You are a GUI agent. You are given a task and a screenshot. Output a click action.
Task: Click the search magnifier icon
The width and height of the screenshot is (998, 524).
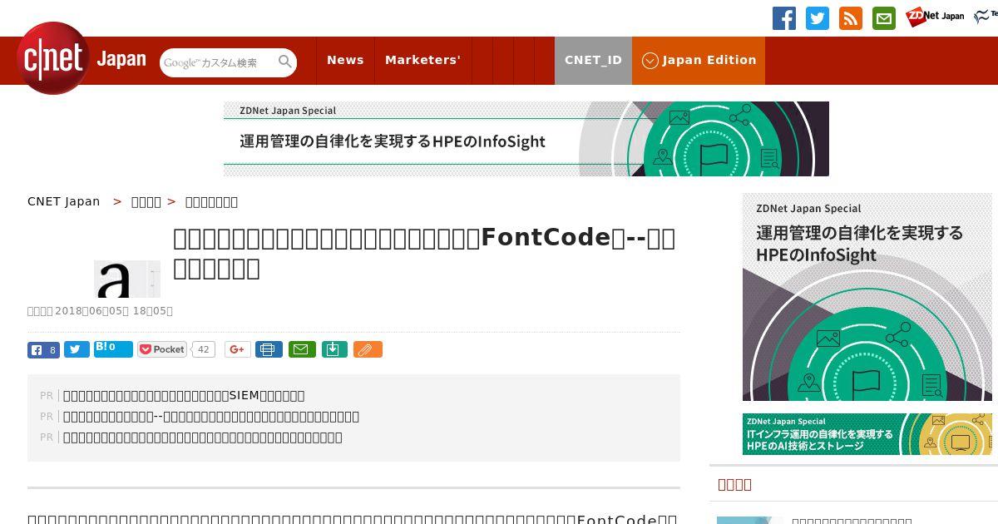[x=285, y=62]
